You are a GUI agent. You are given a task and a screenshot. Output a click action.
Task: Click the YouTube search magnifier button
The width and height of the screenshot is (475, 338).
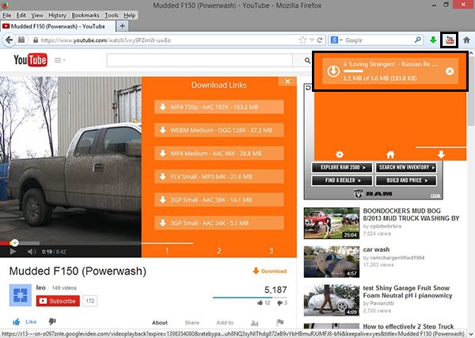click(307, 61)
